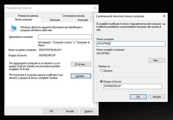Click the ID di rete button
Viewport: 173px width, 120px height.
[81, 64]
